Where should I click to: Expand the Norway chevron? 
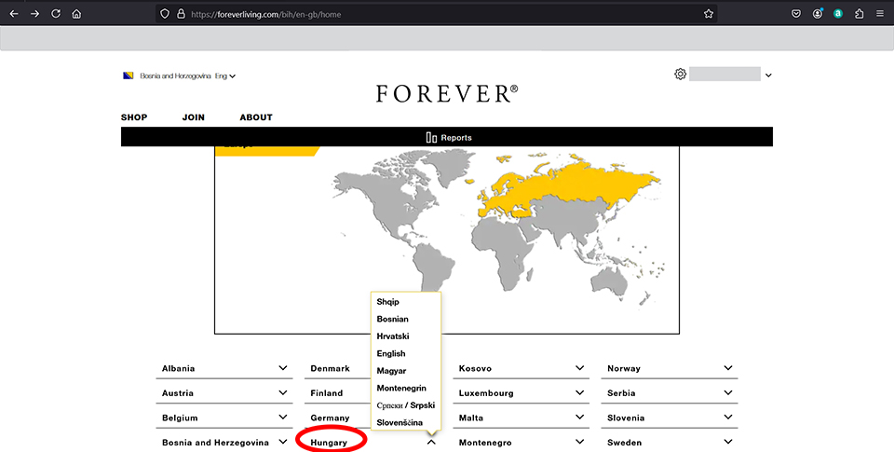click(x=728, y=368)
